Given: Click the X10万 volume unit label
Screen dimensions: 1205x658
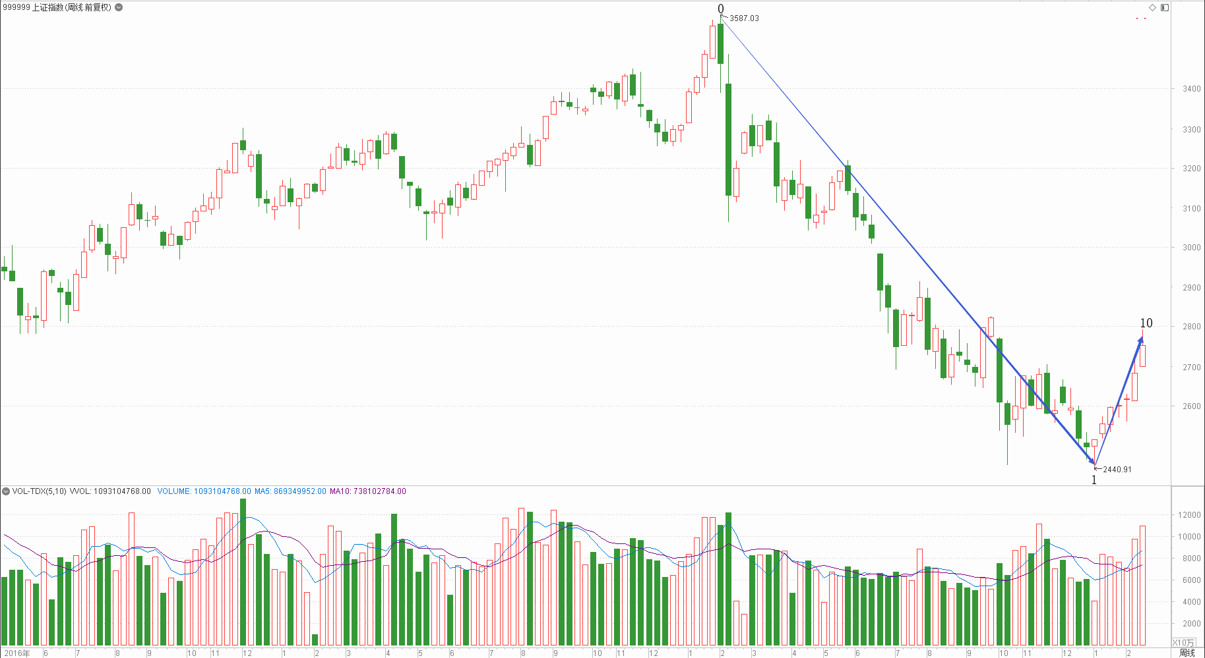Looking at the screenshot, I should [1183, 642].
